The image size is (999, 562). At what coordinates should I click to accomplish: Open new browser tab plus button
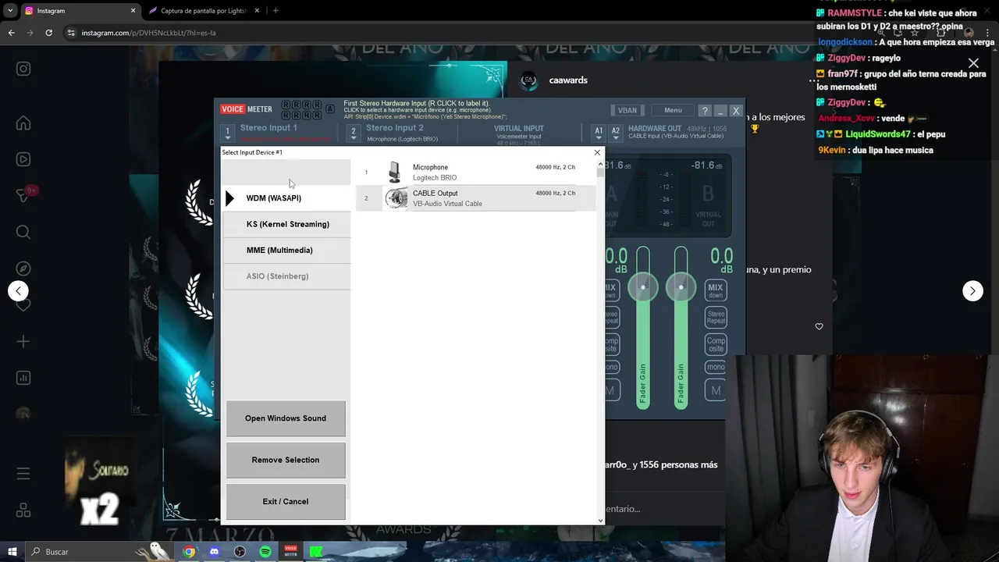[275, 11]
